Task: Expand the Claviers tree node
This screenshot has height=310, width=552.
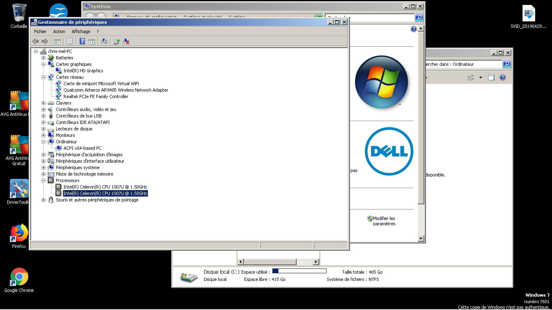Action: [44, 103]
